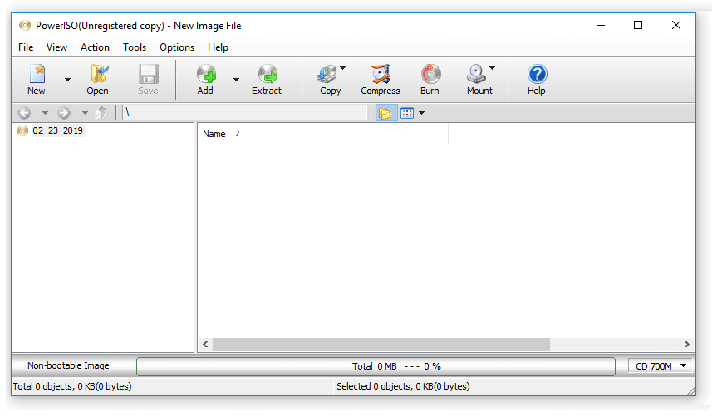
Task: Click the Compress toolbar icon
Action: tap(381, 74)
